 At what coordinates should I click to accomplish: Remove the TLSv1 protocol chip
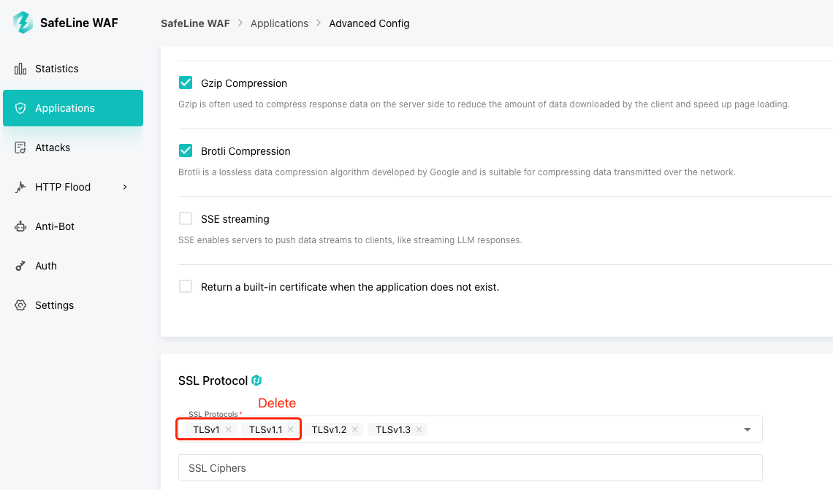[x=229, y=429]
